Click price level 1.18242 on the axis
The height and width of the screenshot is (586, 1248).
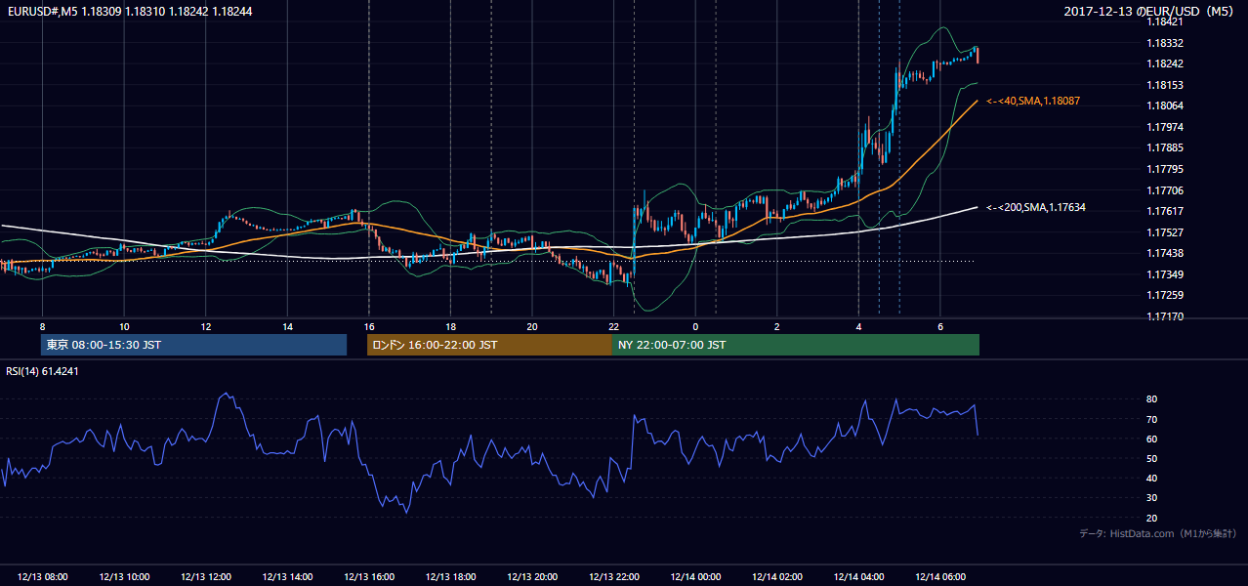1164,63
